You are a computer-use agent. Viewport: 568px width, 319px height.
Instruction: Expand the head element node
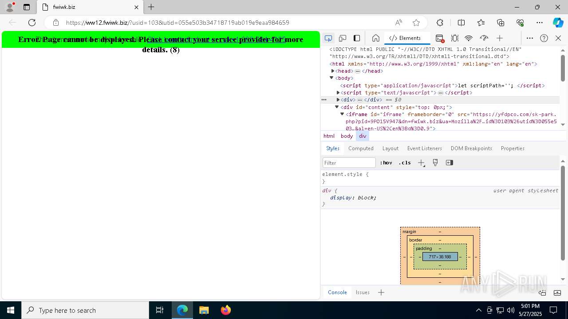pos(333,71)
